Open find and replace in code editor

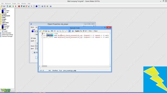[66, 31]
